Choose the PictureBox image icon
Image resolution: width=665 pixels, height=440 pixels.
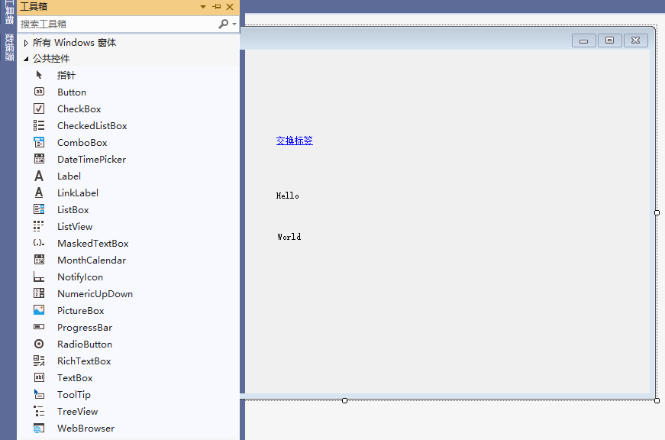(x=39, y=310)
